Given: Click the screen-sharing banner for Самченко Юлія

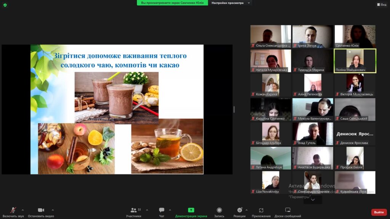Looking at the screenshot, I should pos(173,3).
